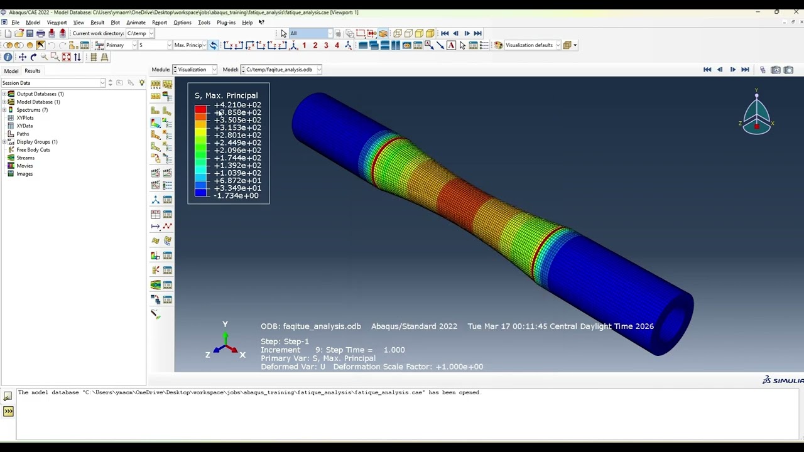The height and width of the screenshot is (452, 804).
Task: Select the Free Body Cuts tree item
Action: click(x=33, y=150)
